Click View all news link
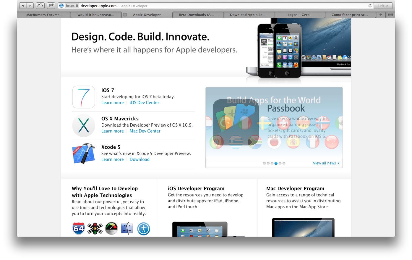The image size is (412, 260). (x=326, y=163)
